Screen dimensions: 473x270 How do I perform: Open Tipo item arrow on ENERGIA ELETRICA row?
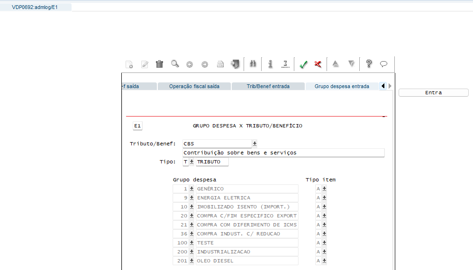324,198
